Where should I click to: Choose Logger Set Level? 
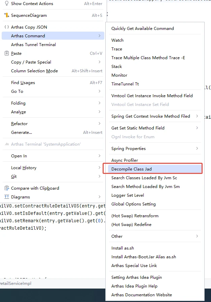tap(128, 195)
